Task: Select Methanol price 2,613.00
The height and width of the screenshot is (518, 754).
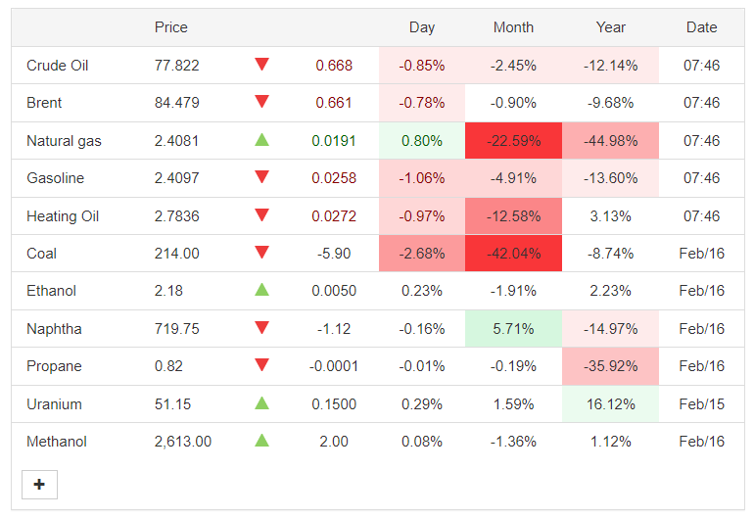Action: coord(183,442)
